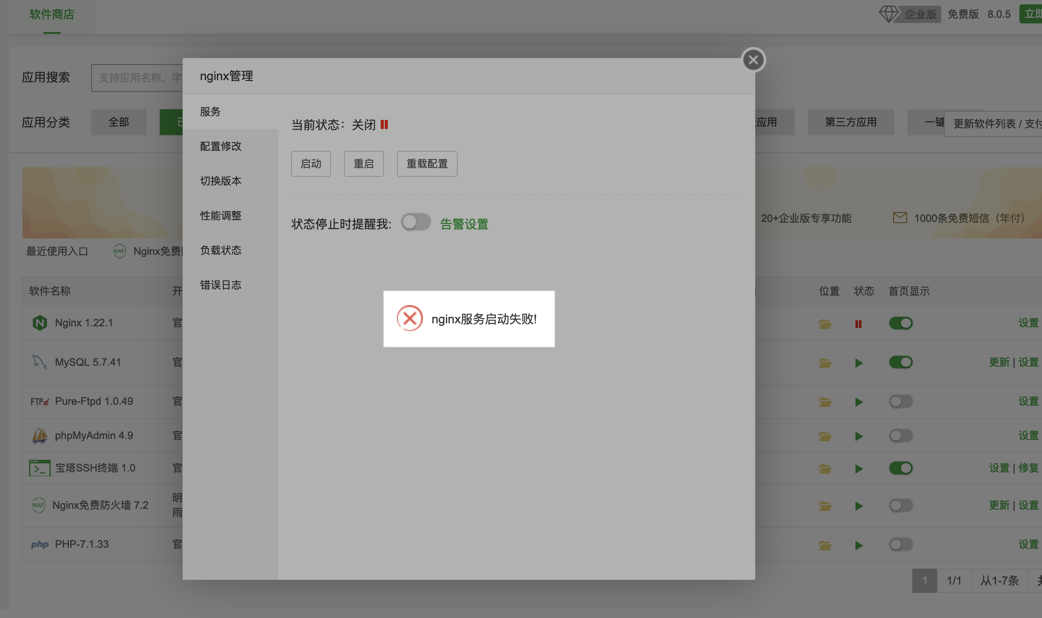Click 更新 link for MySQL 5.7.41
This screenshot has height=618, width=1042.
click(x=999, y=362)
